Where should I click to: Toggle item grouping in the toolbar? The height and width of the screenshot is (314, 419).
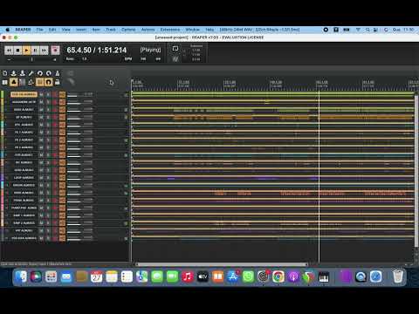tap(14, 82)
